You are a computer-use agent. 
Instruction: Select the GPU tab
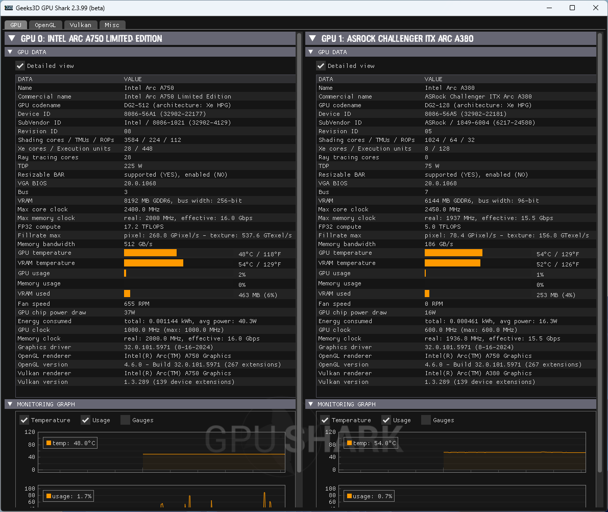(16, 25)
